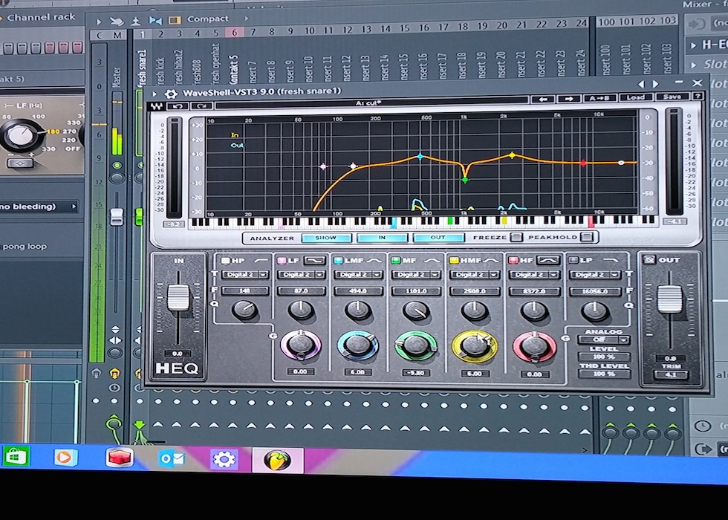
Task: Click the MF band Q knob
Action: point(416,311)
